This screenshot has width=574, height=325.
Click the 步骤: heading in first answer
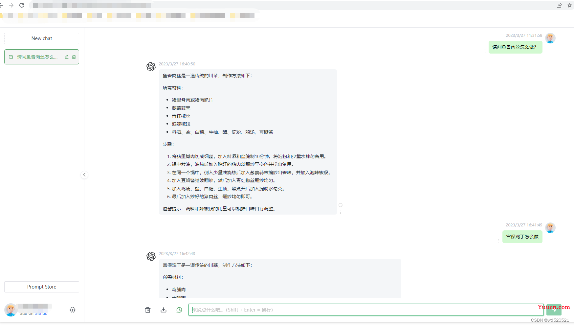[168, 144]
